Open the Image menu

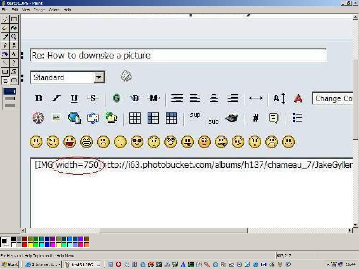coord(39,10)
